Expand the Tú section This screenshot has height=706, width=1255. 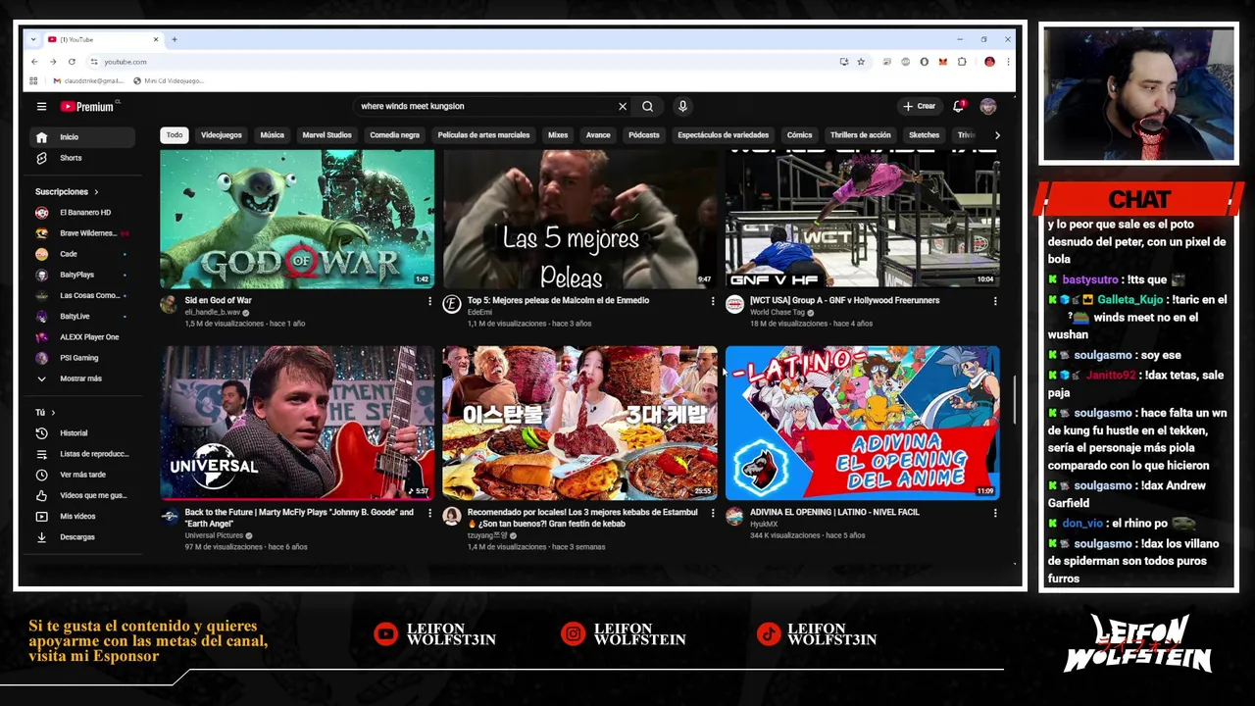[45, 413]
